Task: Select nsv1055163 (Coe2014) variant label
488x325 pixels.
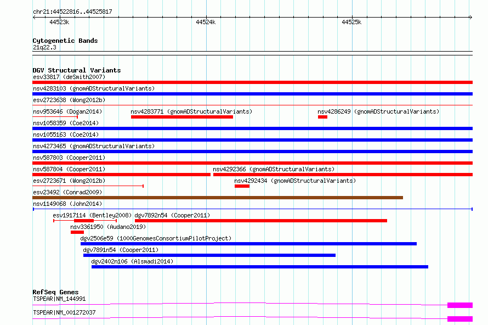Action: [66, 135]
